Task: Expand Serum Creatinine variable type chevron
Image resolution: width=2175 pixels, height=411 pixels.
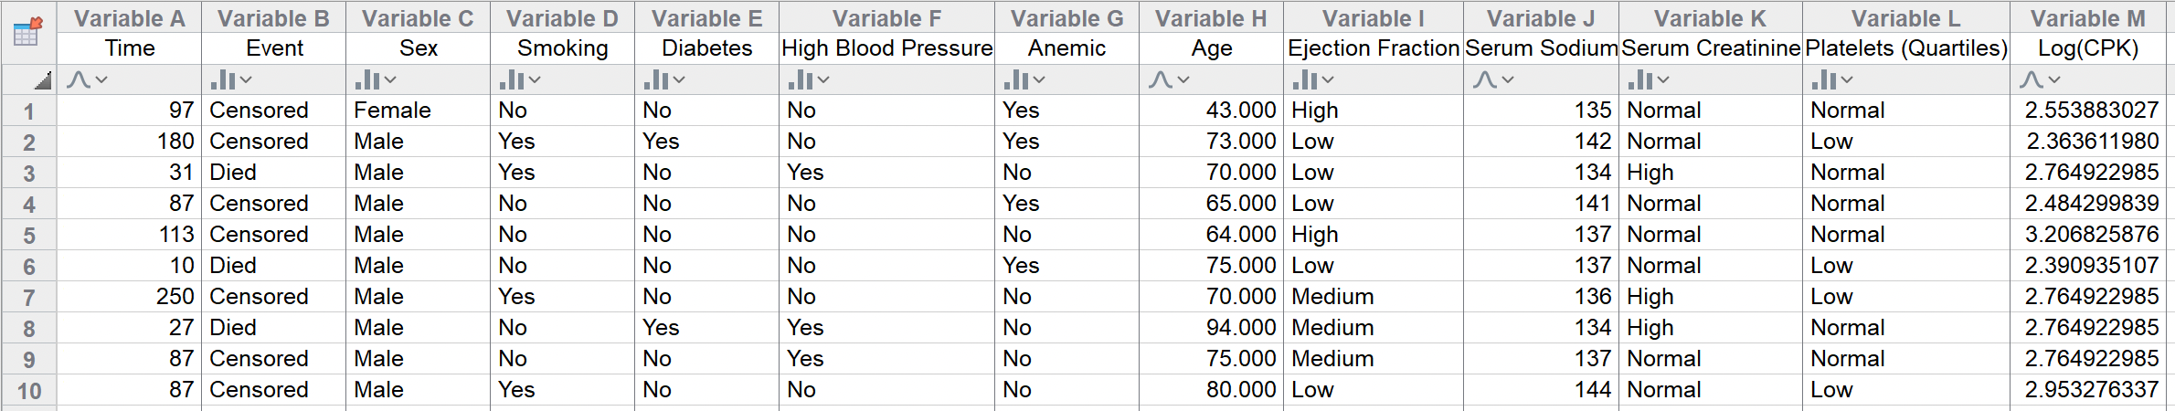Action: click(x=1663, y=80)
